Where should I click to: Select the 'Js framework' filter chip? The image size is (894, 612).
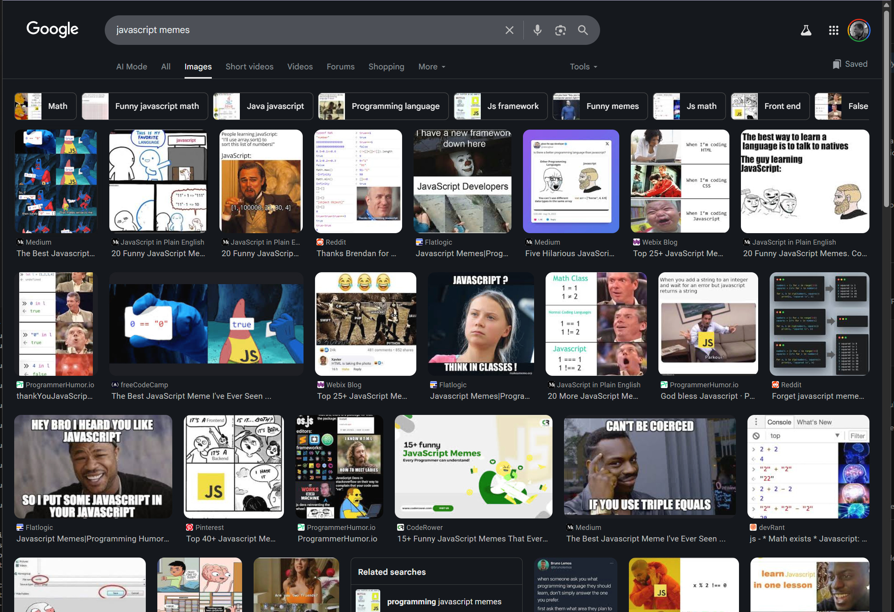coord(500,106)
